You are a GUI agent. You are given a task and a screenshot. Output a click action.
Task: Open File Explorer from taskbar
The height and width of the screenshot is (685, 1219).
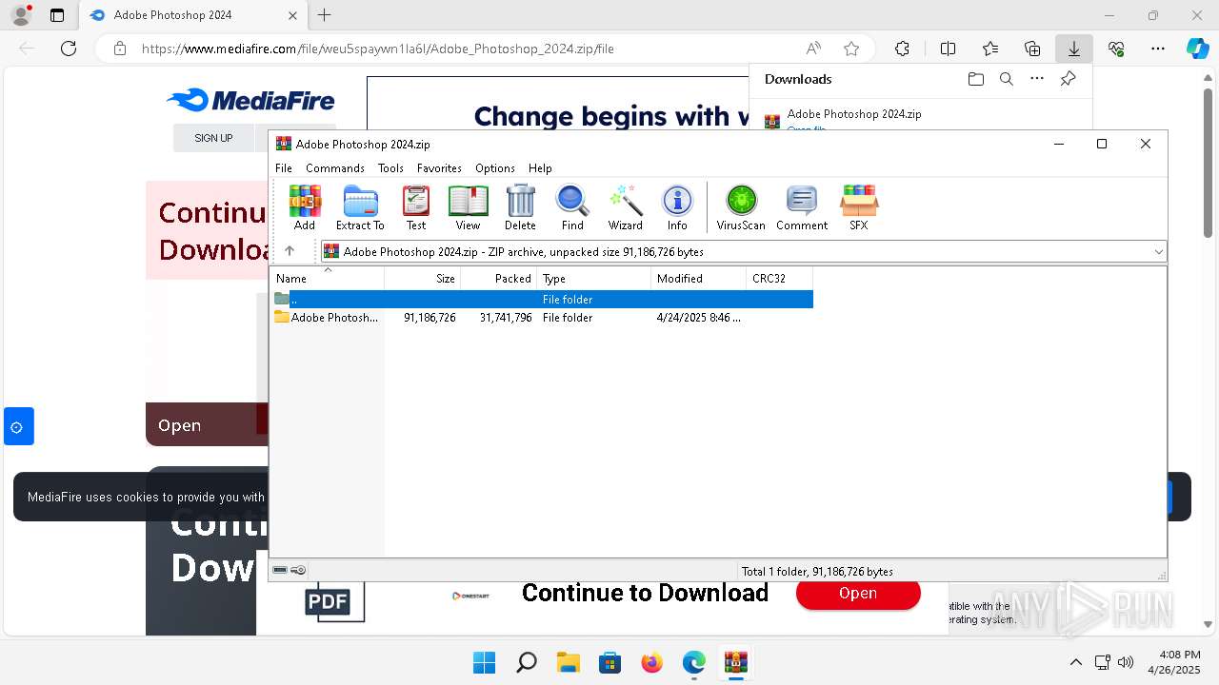(569, 662)
